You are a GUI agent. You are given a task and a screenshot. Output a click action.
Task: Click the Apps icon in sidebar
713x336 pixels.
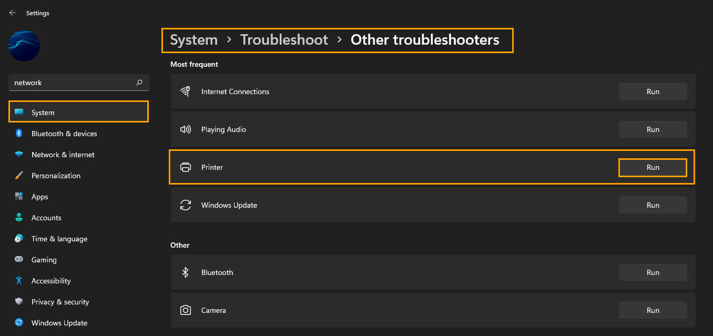pos(19,197)
